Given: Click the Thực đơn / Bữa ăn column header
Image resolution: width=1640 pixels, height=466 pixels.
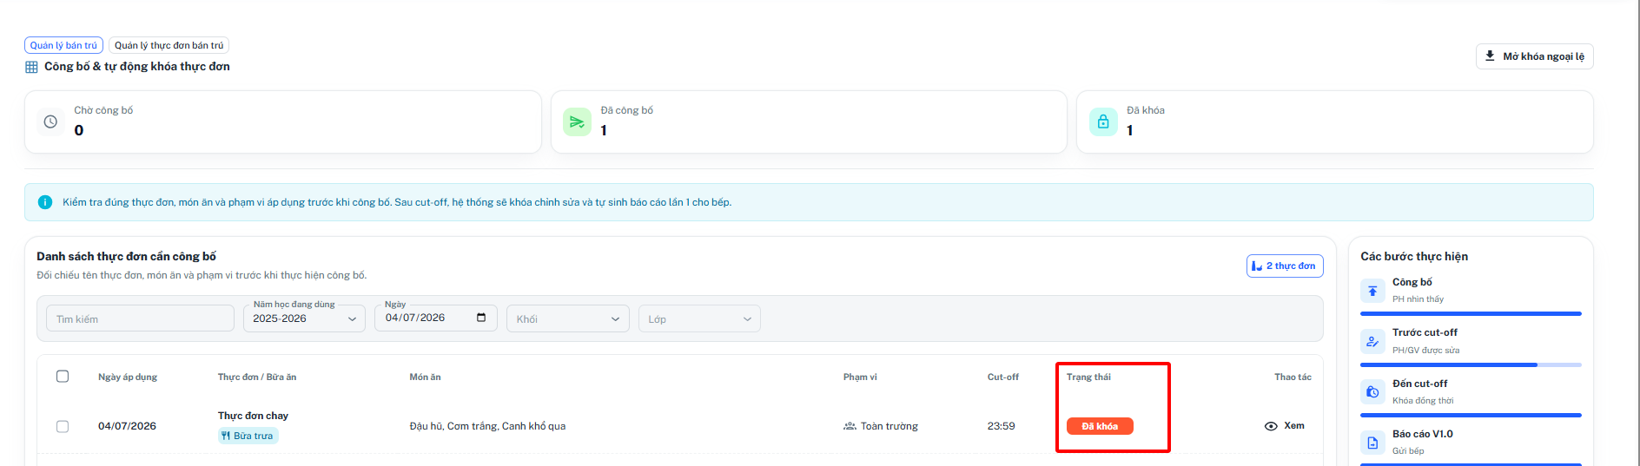Looking at the screenshot, I should coord(257,377).
